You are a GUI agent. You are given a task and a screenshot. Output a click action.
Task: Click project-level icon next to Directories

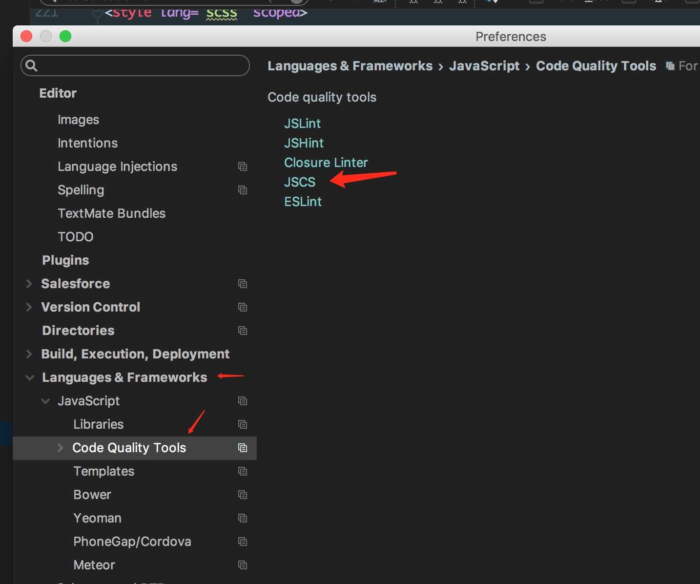point(243,331)
